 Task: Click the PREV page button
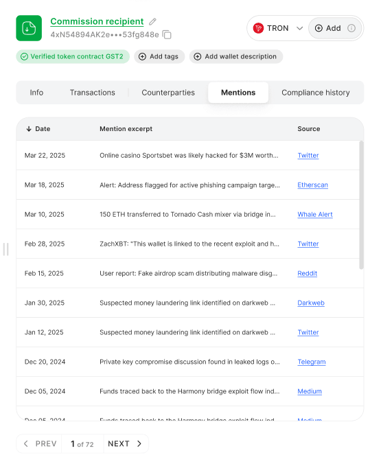[39, 444]
